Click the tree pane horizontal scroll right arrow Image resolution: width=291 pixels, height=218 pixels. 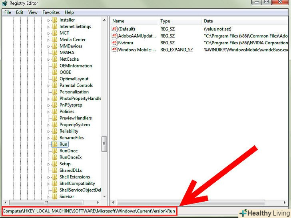pyautogui.click(x=98, y=202)
